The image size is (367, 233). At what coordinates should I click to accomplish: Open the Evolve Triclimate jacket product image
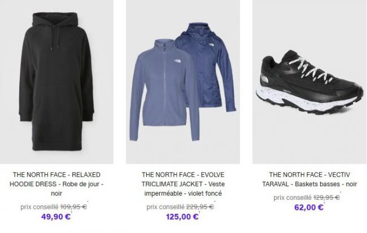click(183, 85)
